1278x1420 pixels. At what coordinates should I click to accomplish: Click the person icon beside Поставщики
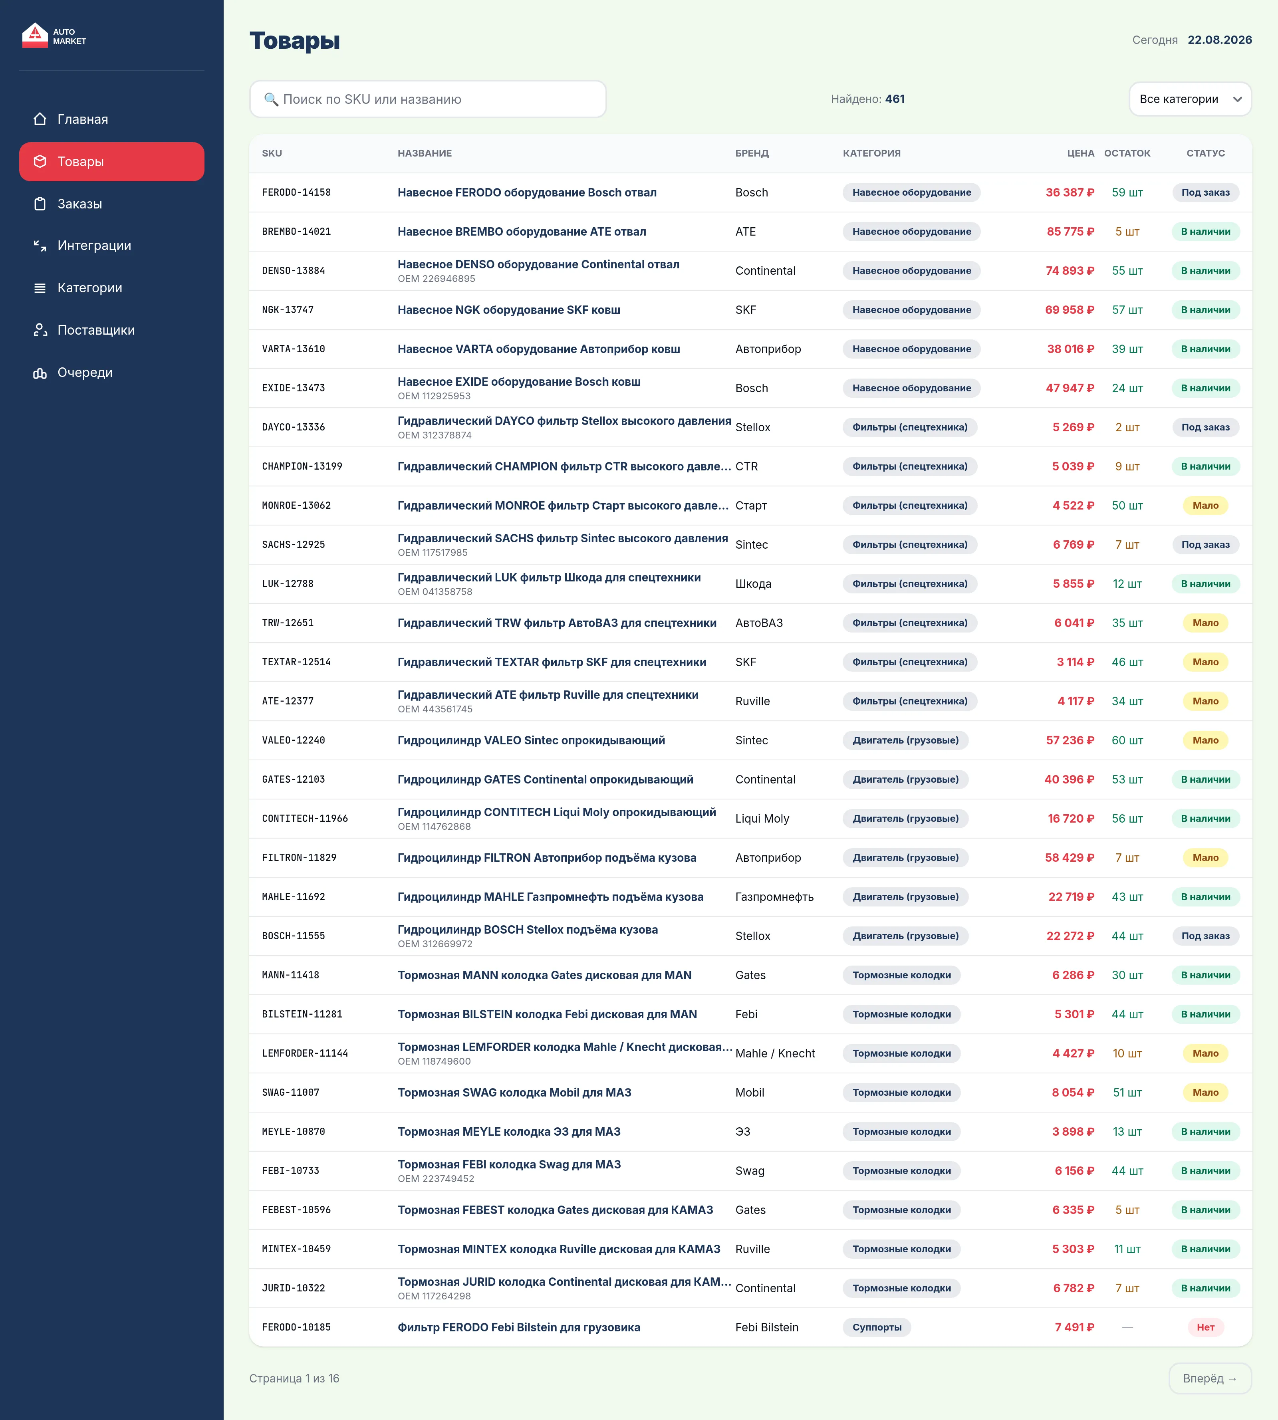tap(40, 330)
